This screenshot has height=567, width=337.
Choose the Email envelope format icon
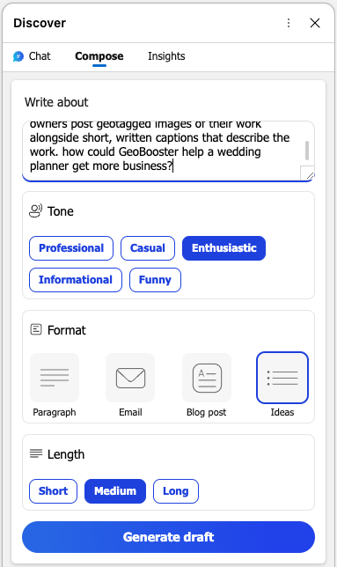tap(130, 378)
